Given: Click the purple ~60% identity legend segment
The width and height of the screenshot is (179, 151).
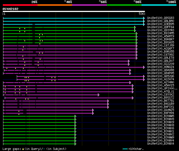Looking at the screenshot, I should tap(89, 5).
